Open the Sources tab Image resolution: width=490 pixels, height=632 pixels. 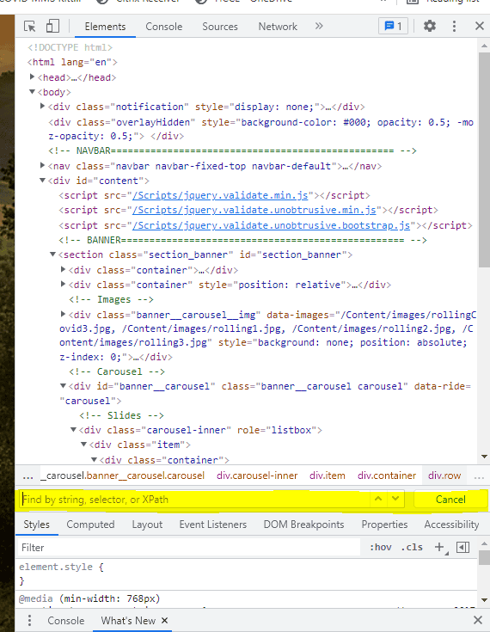pyautogui.click(x=220, y=27)
